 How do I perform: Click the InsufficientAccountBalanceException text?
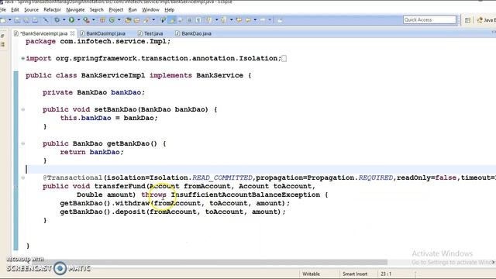(246, 195)
